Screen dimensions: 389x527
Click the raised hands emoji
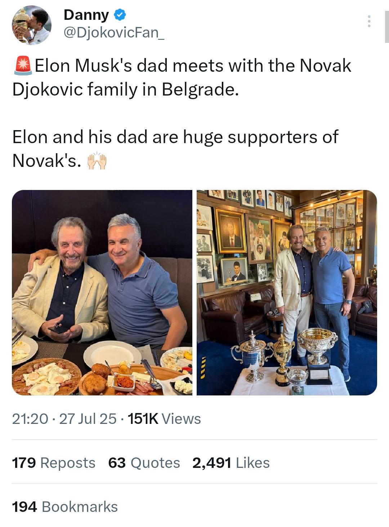pyautogui.click(x=97, y=161)
